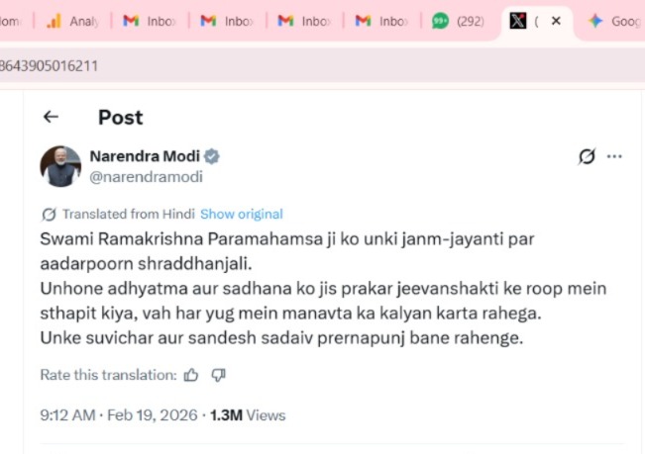This screenshot has height=454, width=645.
Task: Switch to the WhatsApp (292) tab
Action: pyautogui.click(x=459, y=21)
